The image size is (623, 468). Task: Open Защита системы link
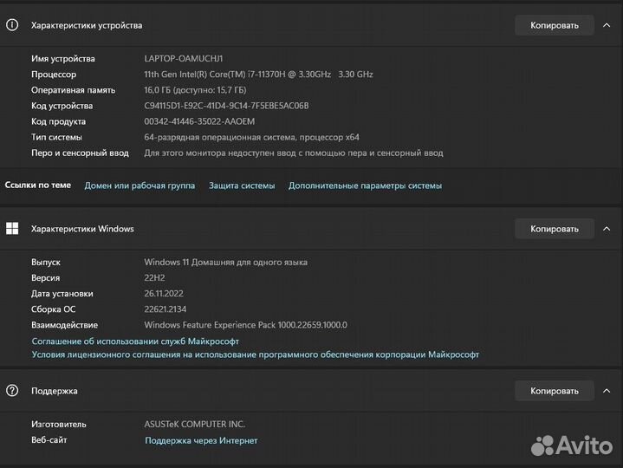pos(242,185)
